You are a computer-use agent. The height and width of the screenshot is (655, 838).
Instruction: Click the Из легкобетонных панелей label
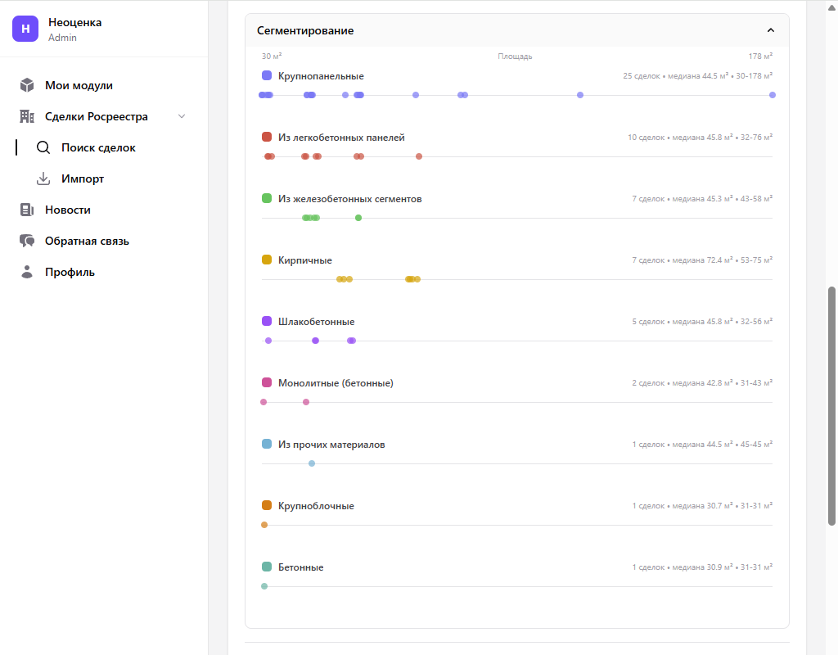point(341,138)
